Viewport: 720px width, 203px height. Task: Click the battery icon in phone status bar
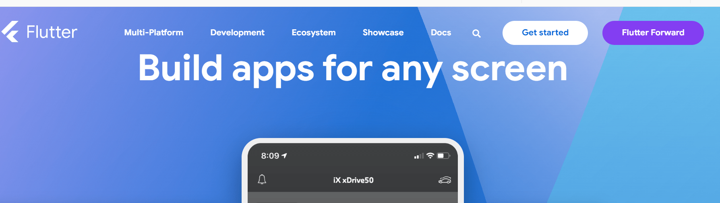443,156
